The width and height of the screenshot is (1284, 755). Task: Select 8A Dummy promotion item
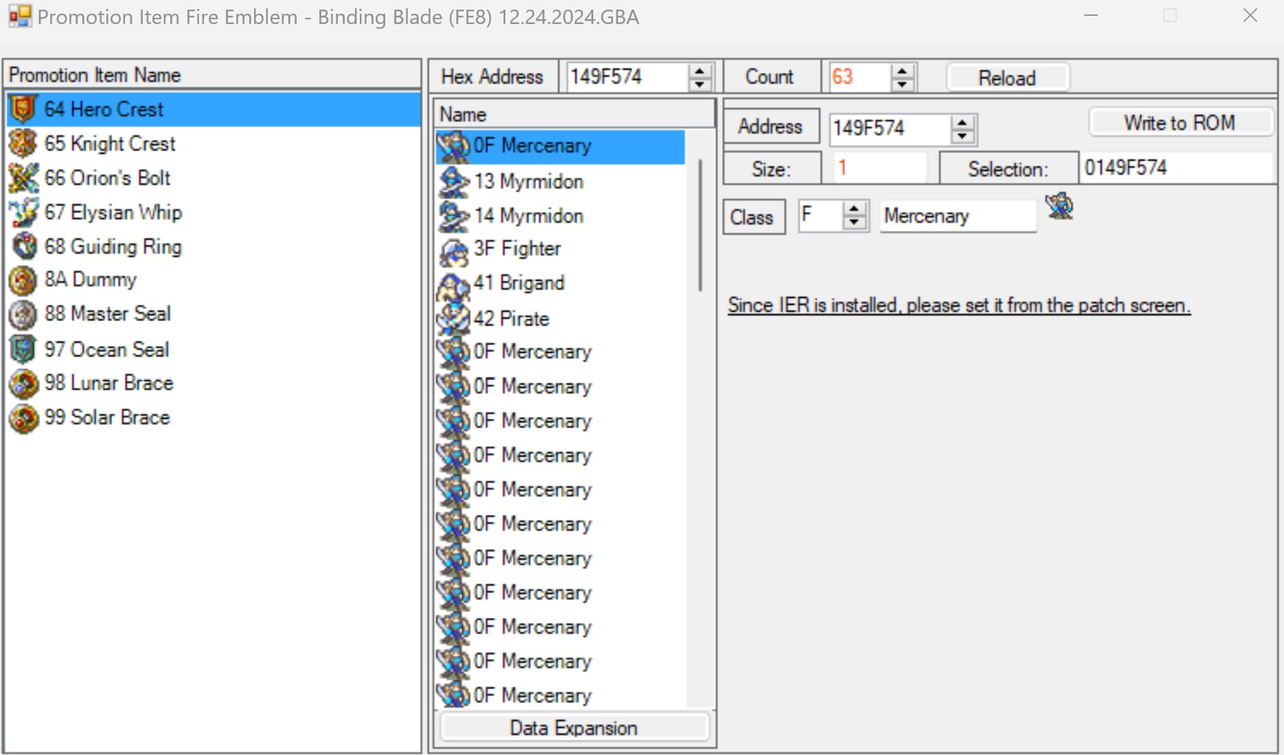coord(213,280)
